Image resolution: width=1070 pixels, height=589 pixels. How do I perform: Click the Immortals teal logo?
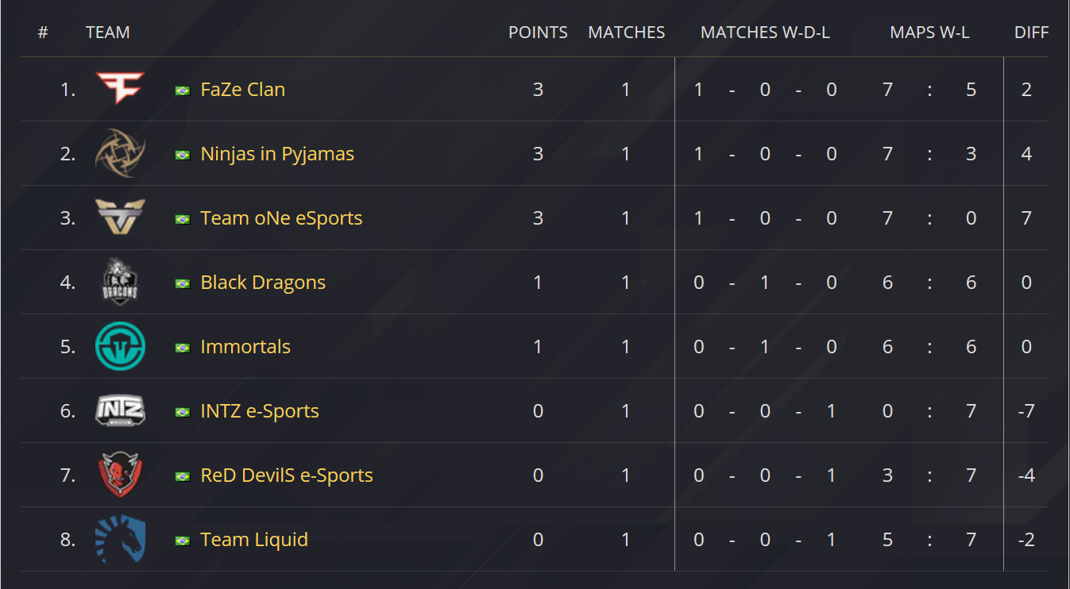point(120,346)
